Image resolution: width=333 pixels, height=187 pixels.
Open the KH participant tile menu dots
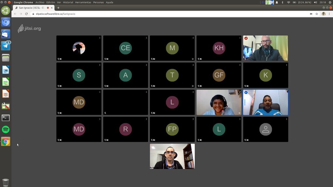[x=240, y=38]
